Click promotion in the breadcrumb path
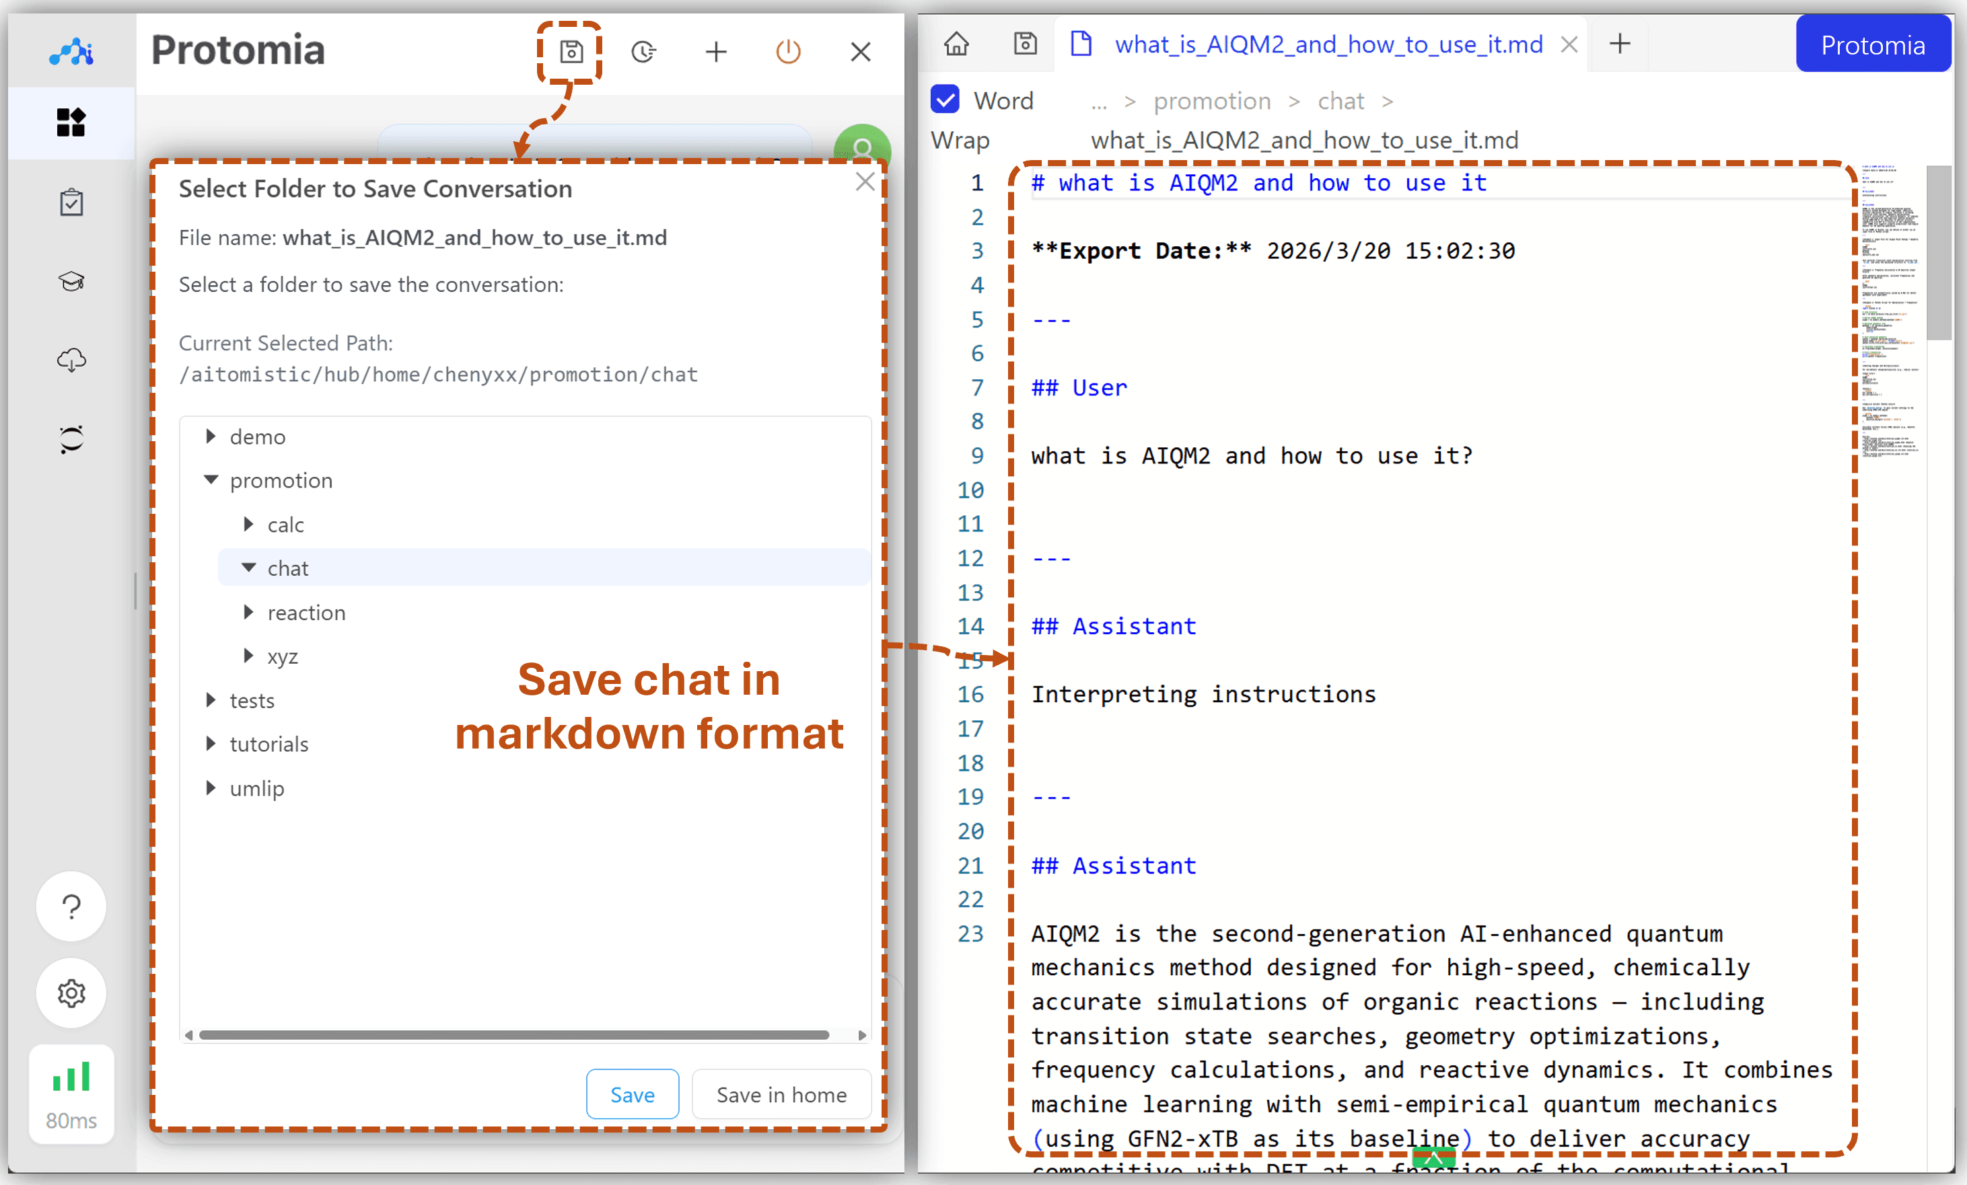This screenshot has width=1967, height=1185. point(1212,101)
